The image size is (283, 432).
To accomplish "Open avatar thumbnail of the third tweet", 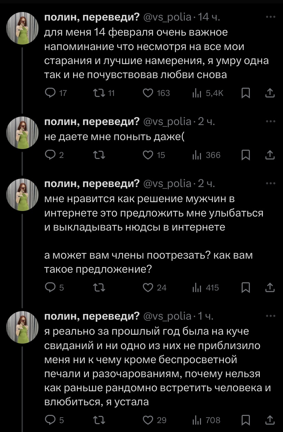I will [x=23, y=195].
